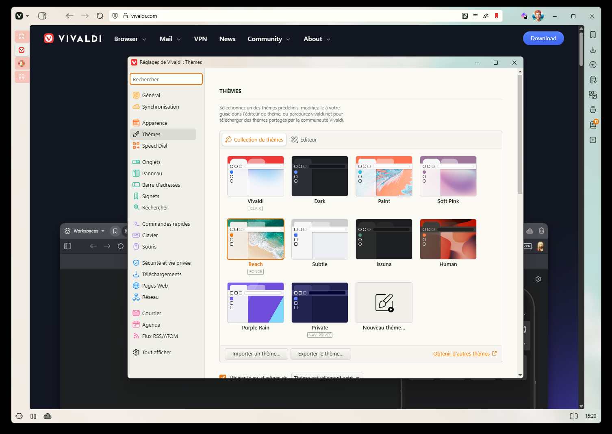Reload the vivaldi.com page

(100, 16)
